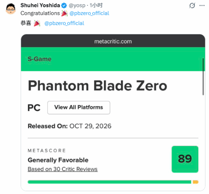The image size is (209, 194).
Task: Open the three-dot more options menu
Action: tap(202, 5)
